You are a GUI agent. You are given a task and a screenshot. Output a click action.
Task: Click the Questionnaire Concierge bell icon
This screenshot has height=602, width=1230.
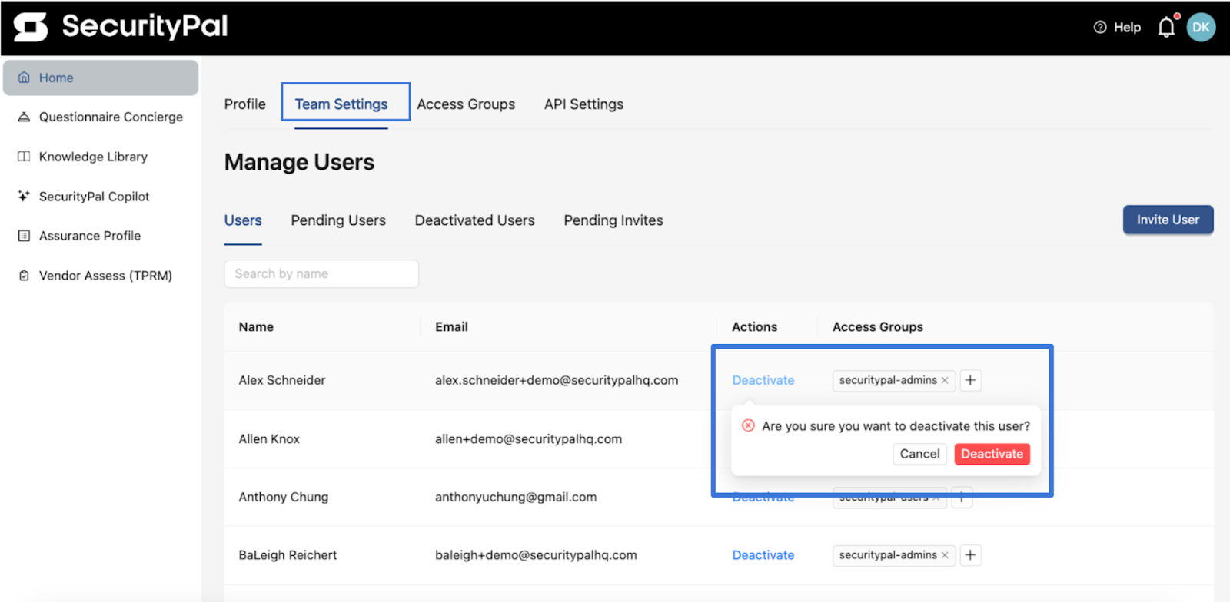tap(24, 117)
